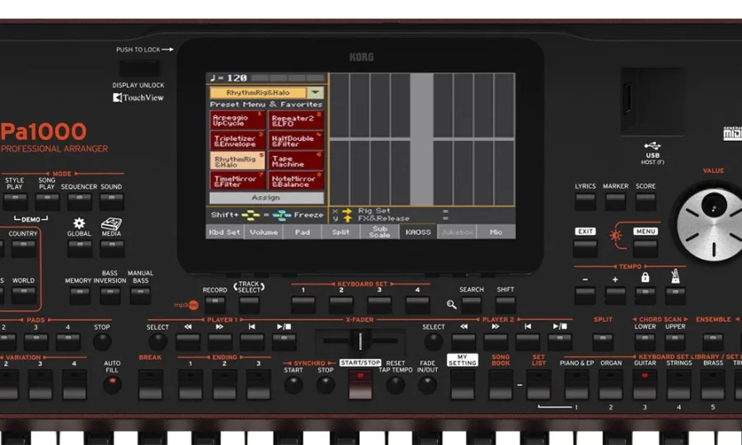Choose NoteMirror &Balance preset
This screenshot has width=742, height=445.
[296, 181]
